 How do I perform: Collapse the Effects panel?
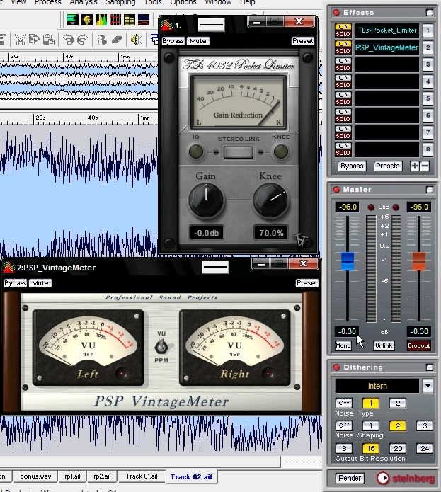click(430, 13)
